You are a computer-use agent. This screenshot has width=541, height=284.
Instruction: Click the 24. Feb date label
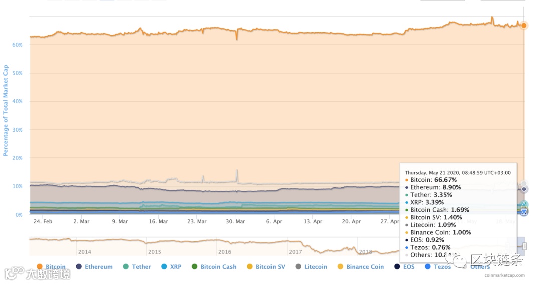pyautogui.click(x=43, y=221)
